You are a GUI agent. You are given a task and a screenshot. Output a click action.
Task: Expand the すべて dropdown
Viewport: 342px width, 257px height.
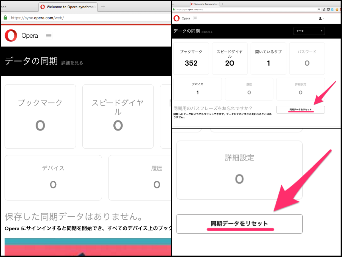tap(309, 31)
